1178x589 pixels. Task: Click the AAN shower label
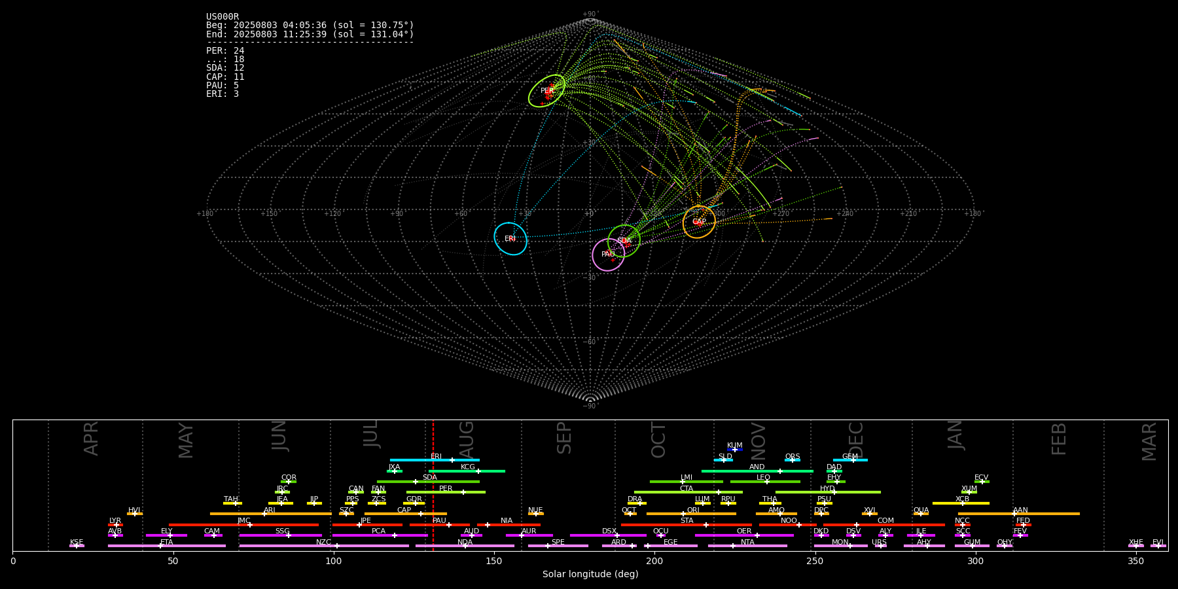[1020, 510]
